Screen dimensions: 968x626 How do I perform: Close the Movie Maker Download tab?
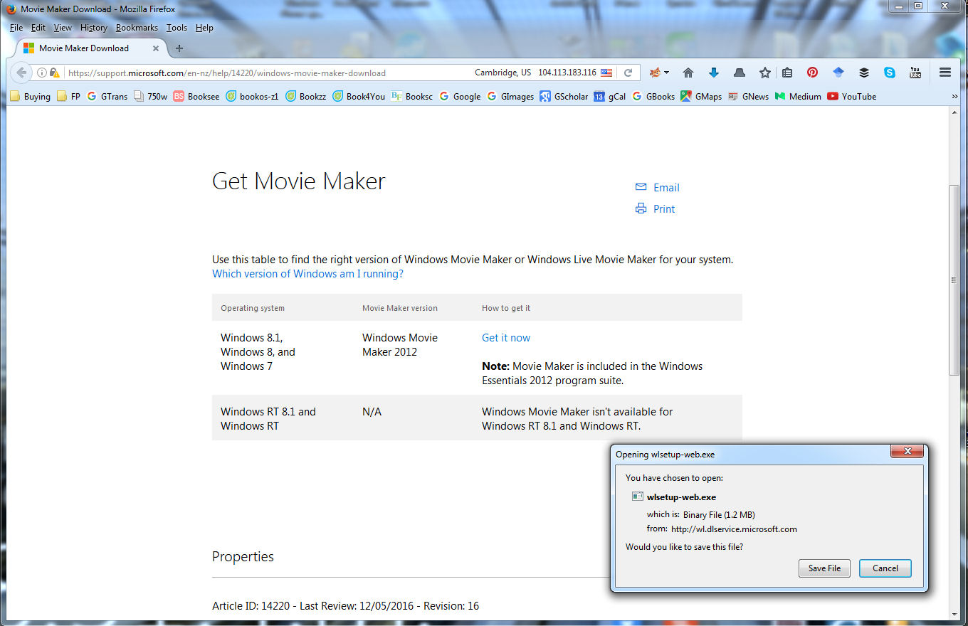156,48
